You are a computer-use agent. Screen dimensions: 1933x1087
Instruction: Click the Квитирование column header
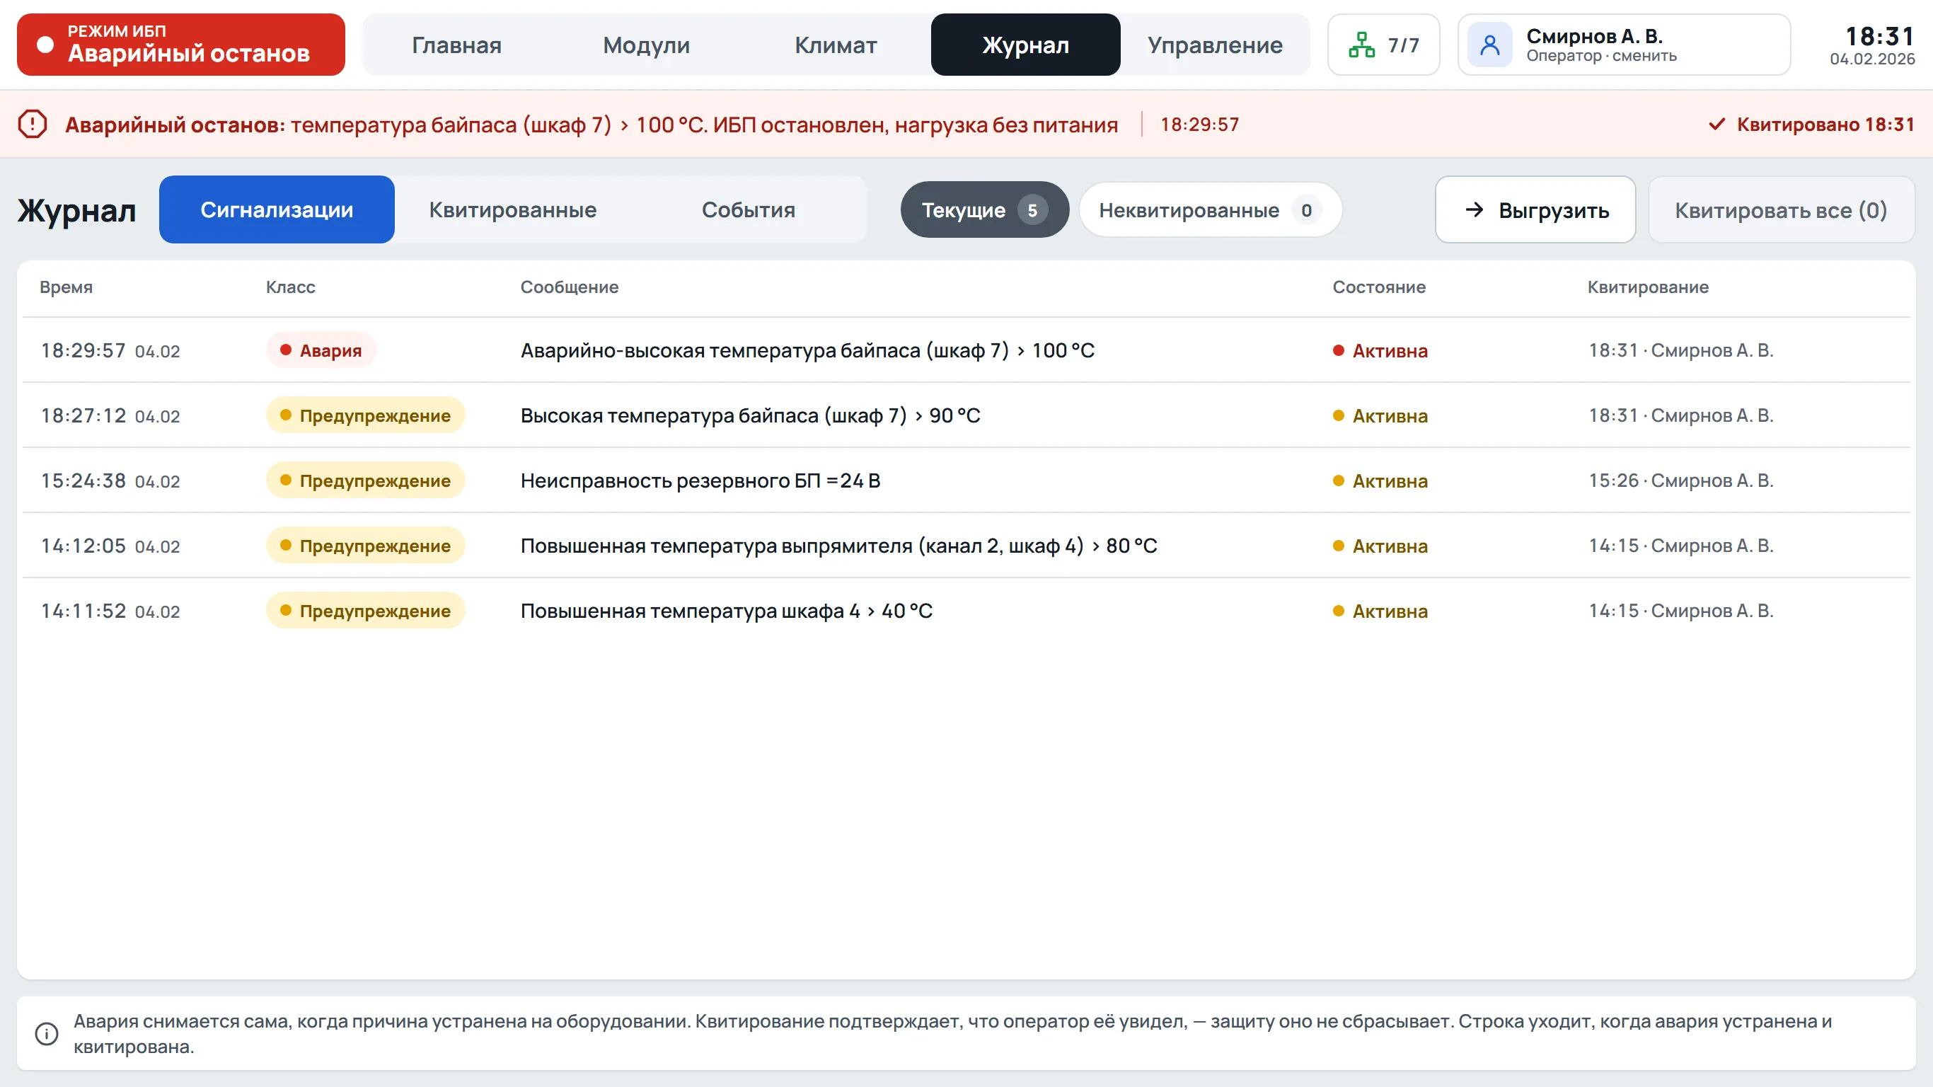[x=1648, y=287]
